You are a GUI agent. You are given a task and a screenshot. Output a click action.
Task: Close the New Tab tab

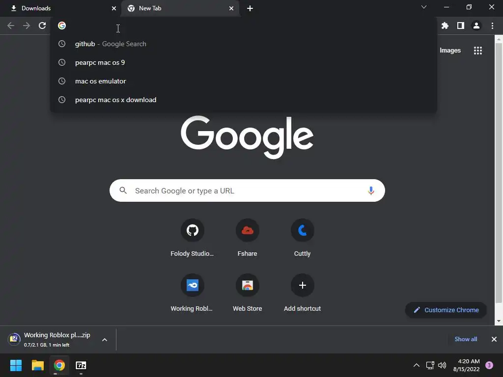(231, 9)
